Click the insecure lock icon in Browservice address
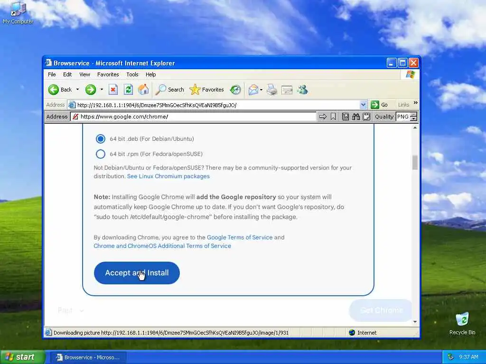This screenshot has width=486, height=364. [x=75, y=117]
